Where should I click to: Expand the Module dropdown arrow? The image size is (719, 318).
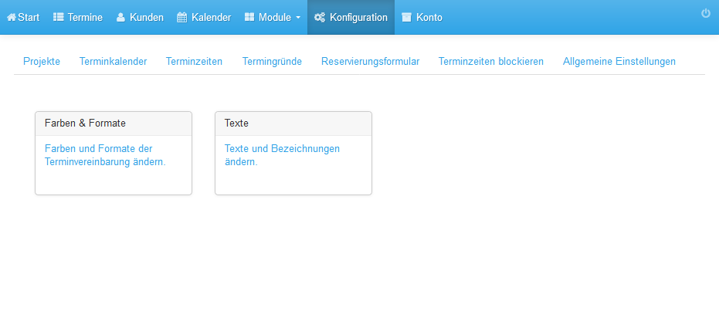pyautogui.click(x=297, y=18)
